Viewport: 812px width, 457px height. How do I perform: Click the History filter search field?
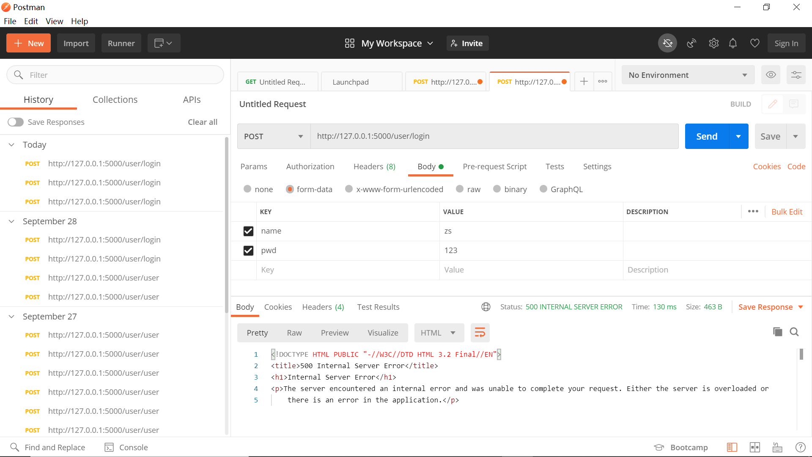pyautogui.click(x=115, y=75)
